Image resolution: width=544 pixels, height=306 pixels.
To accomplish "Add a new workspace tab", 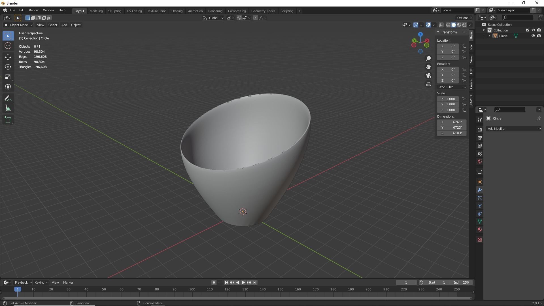I will tap(299, 11).
